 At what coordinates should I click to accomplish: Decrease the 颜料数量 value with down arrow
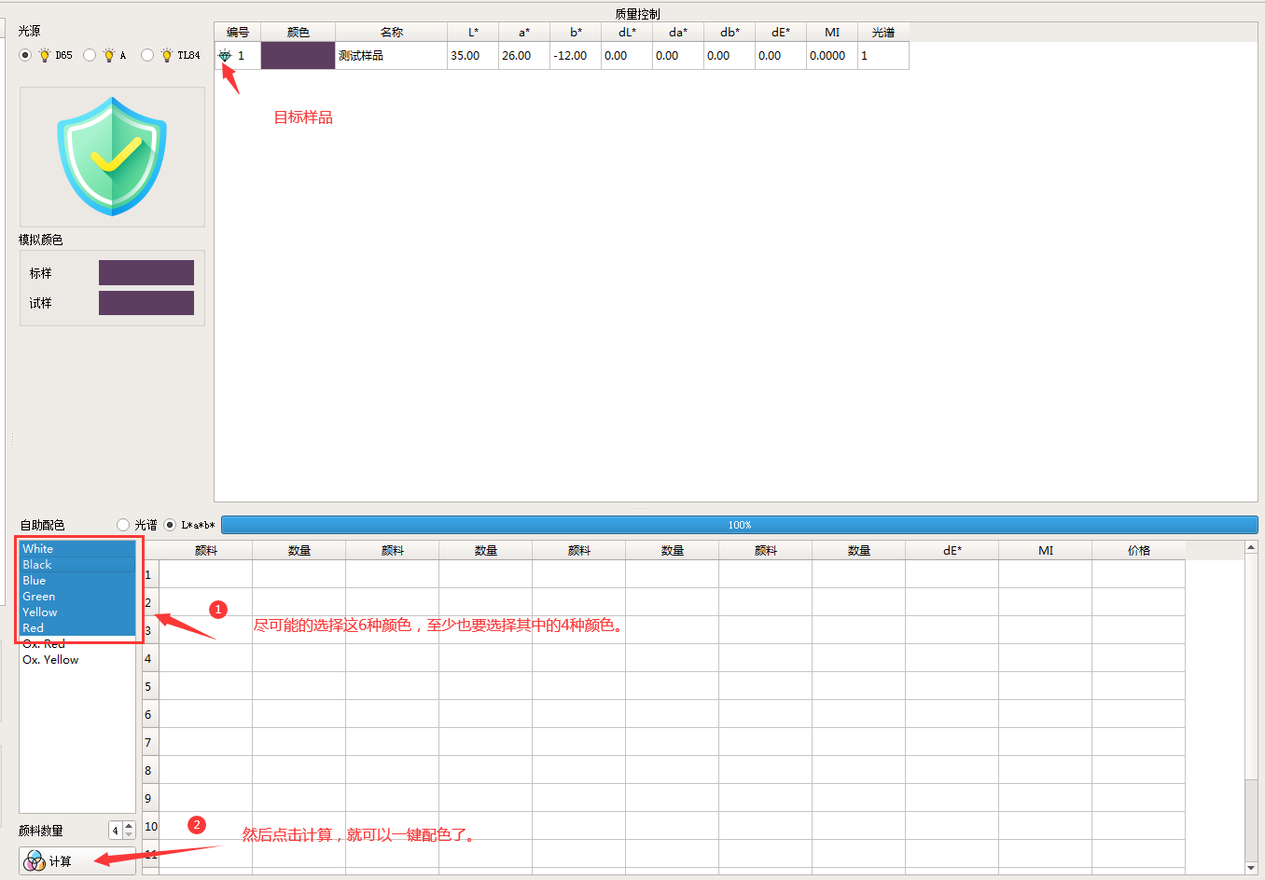pyautogui.click(x=129, y=835)
